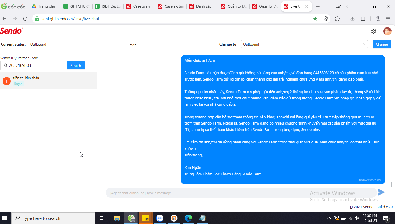Open a new browser tab with plus icon
The image size is (395, 224).
coord(318,6)
